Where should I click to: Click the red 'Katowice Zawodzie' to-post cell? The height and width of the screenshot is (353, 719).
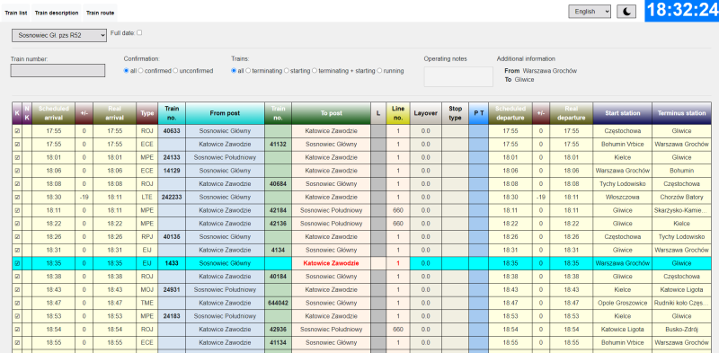331,263
